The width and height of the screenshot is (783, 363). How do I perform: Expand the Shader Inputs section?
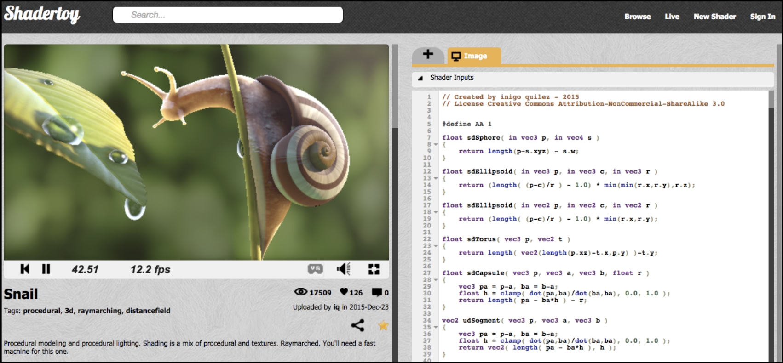(x=420, y=78)
